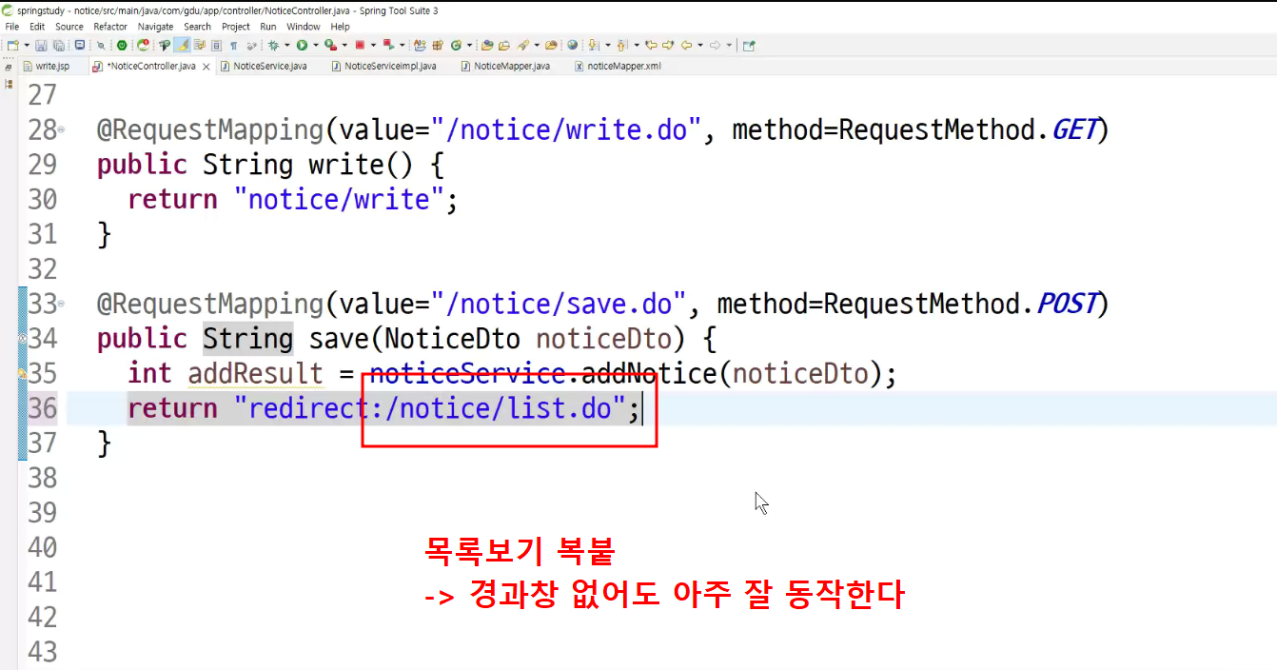Click the Save icon in toolbar
This screenshot has width=1277, height=670.
(x=41, y=45)
